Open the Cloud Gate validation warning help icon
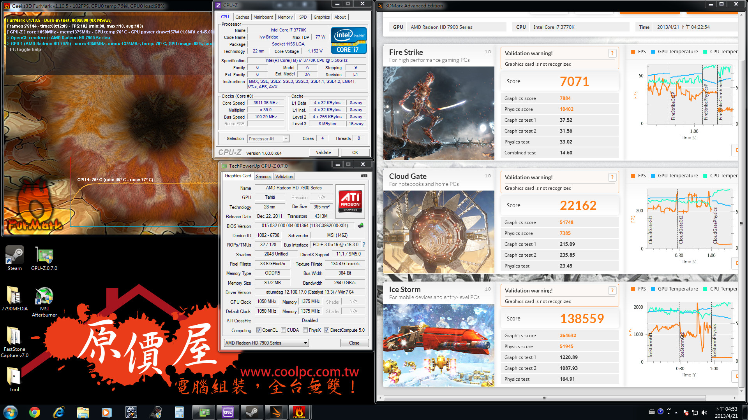 612,177
